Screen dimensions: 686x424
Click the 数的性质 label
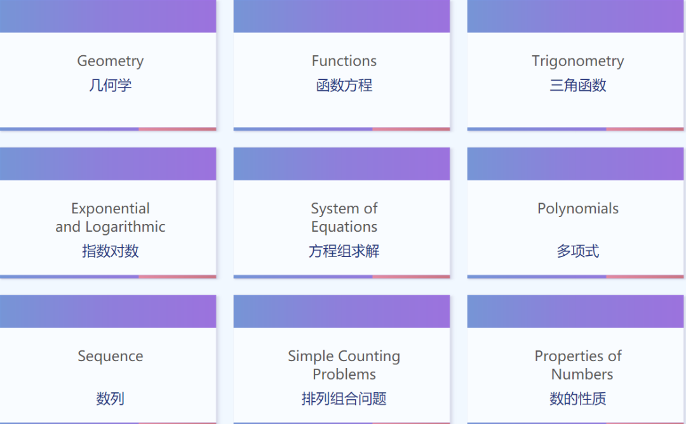(x=577, y=399)
